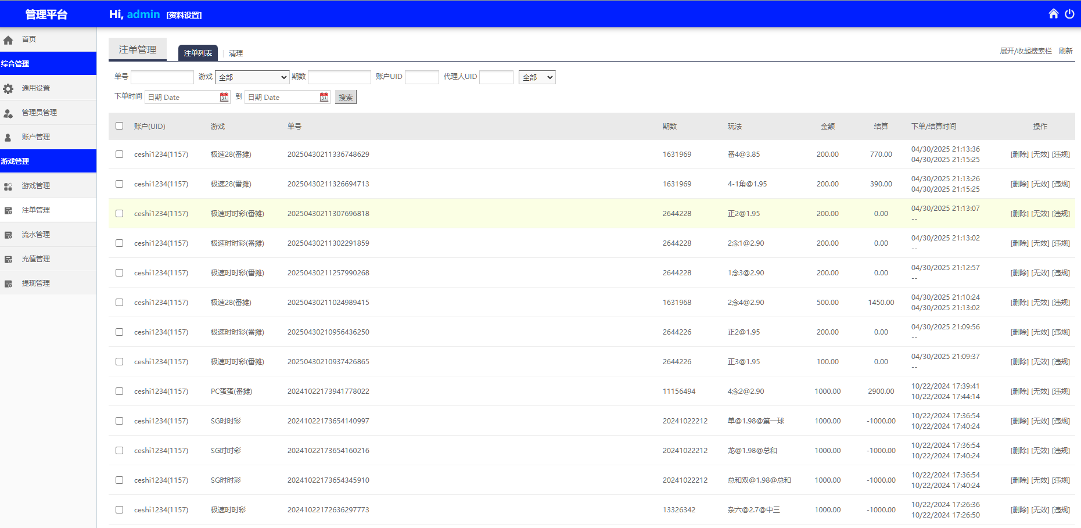Click the 管理员管理 sidebar icon
This screenshot has height=528, width=1081.
tap(8, 113)
